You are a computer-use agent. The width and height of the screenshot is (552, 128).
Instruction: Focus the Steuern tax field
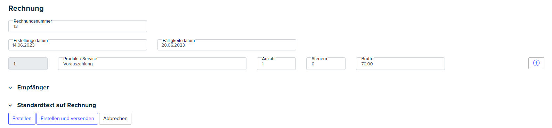[326, 64]
